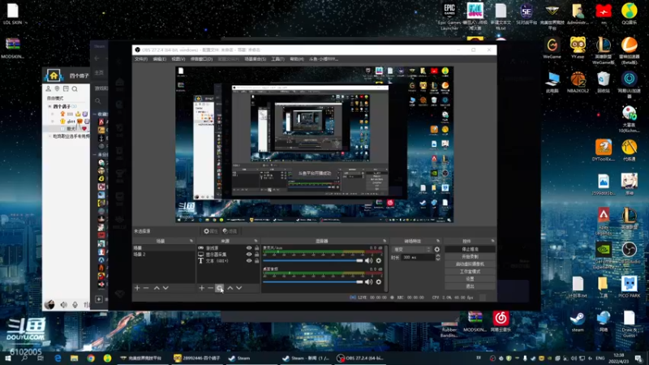The height and width of the screenshot is (365, 649).
Task: Pop out the Sources dock panel icon
Action: coord(256,241)
